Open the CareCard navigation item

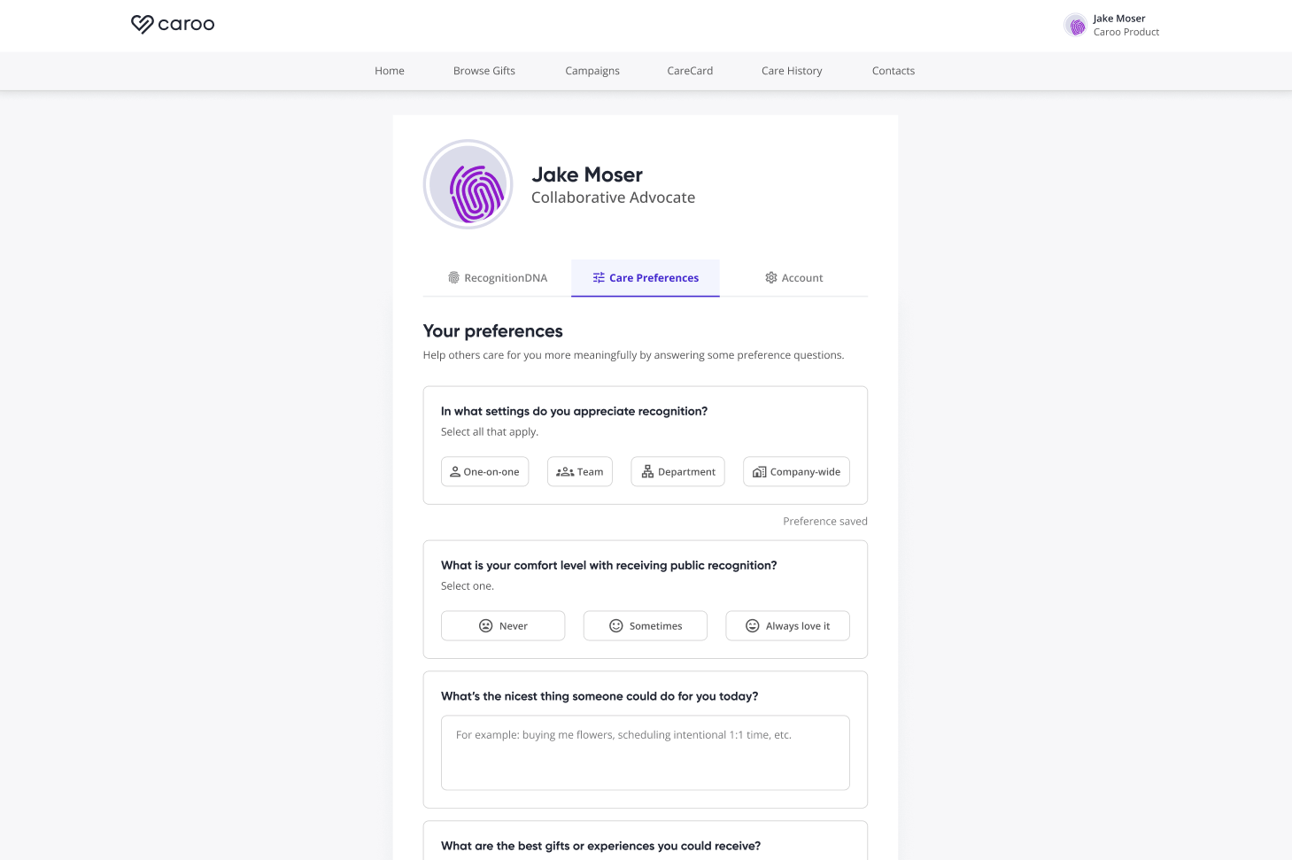point(690,71)
